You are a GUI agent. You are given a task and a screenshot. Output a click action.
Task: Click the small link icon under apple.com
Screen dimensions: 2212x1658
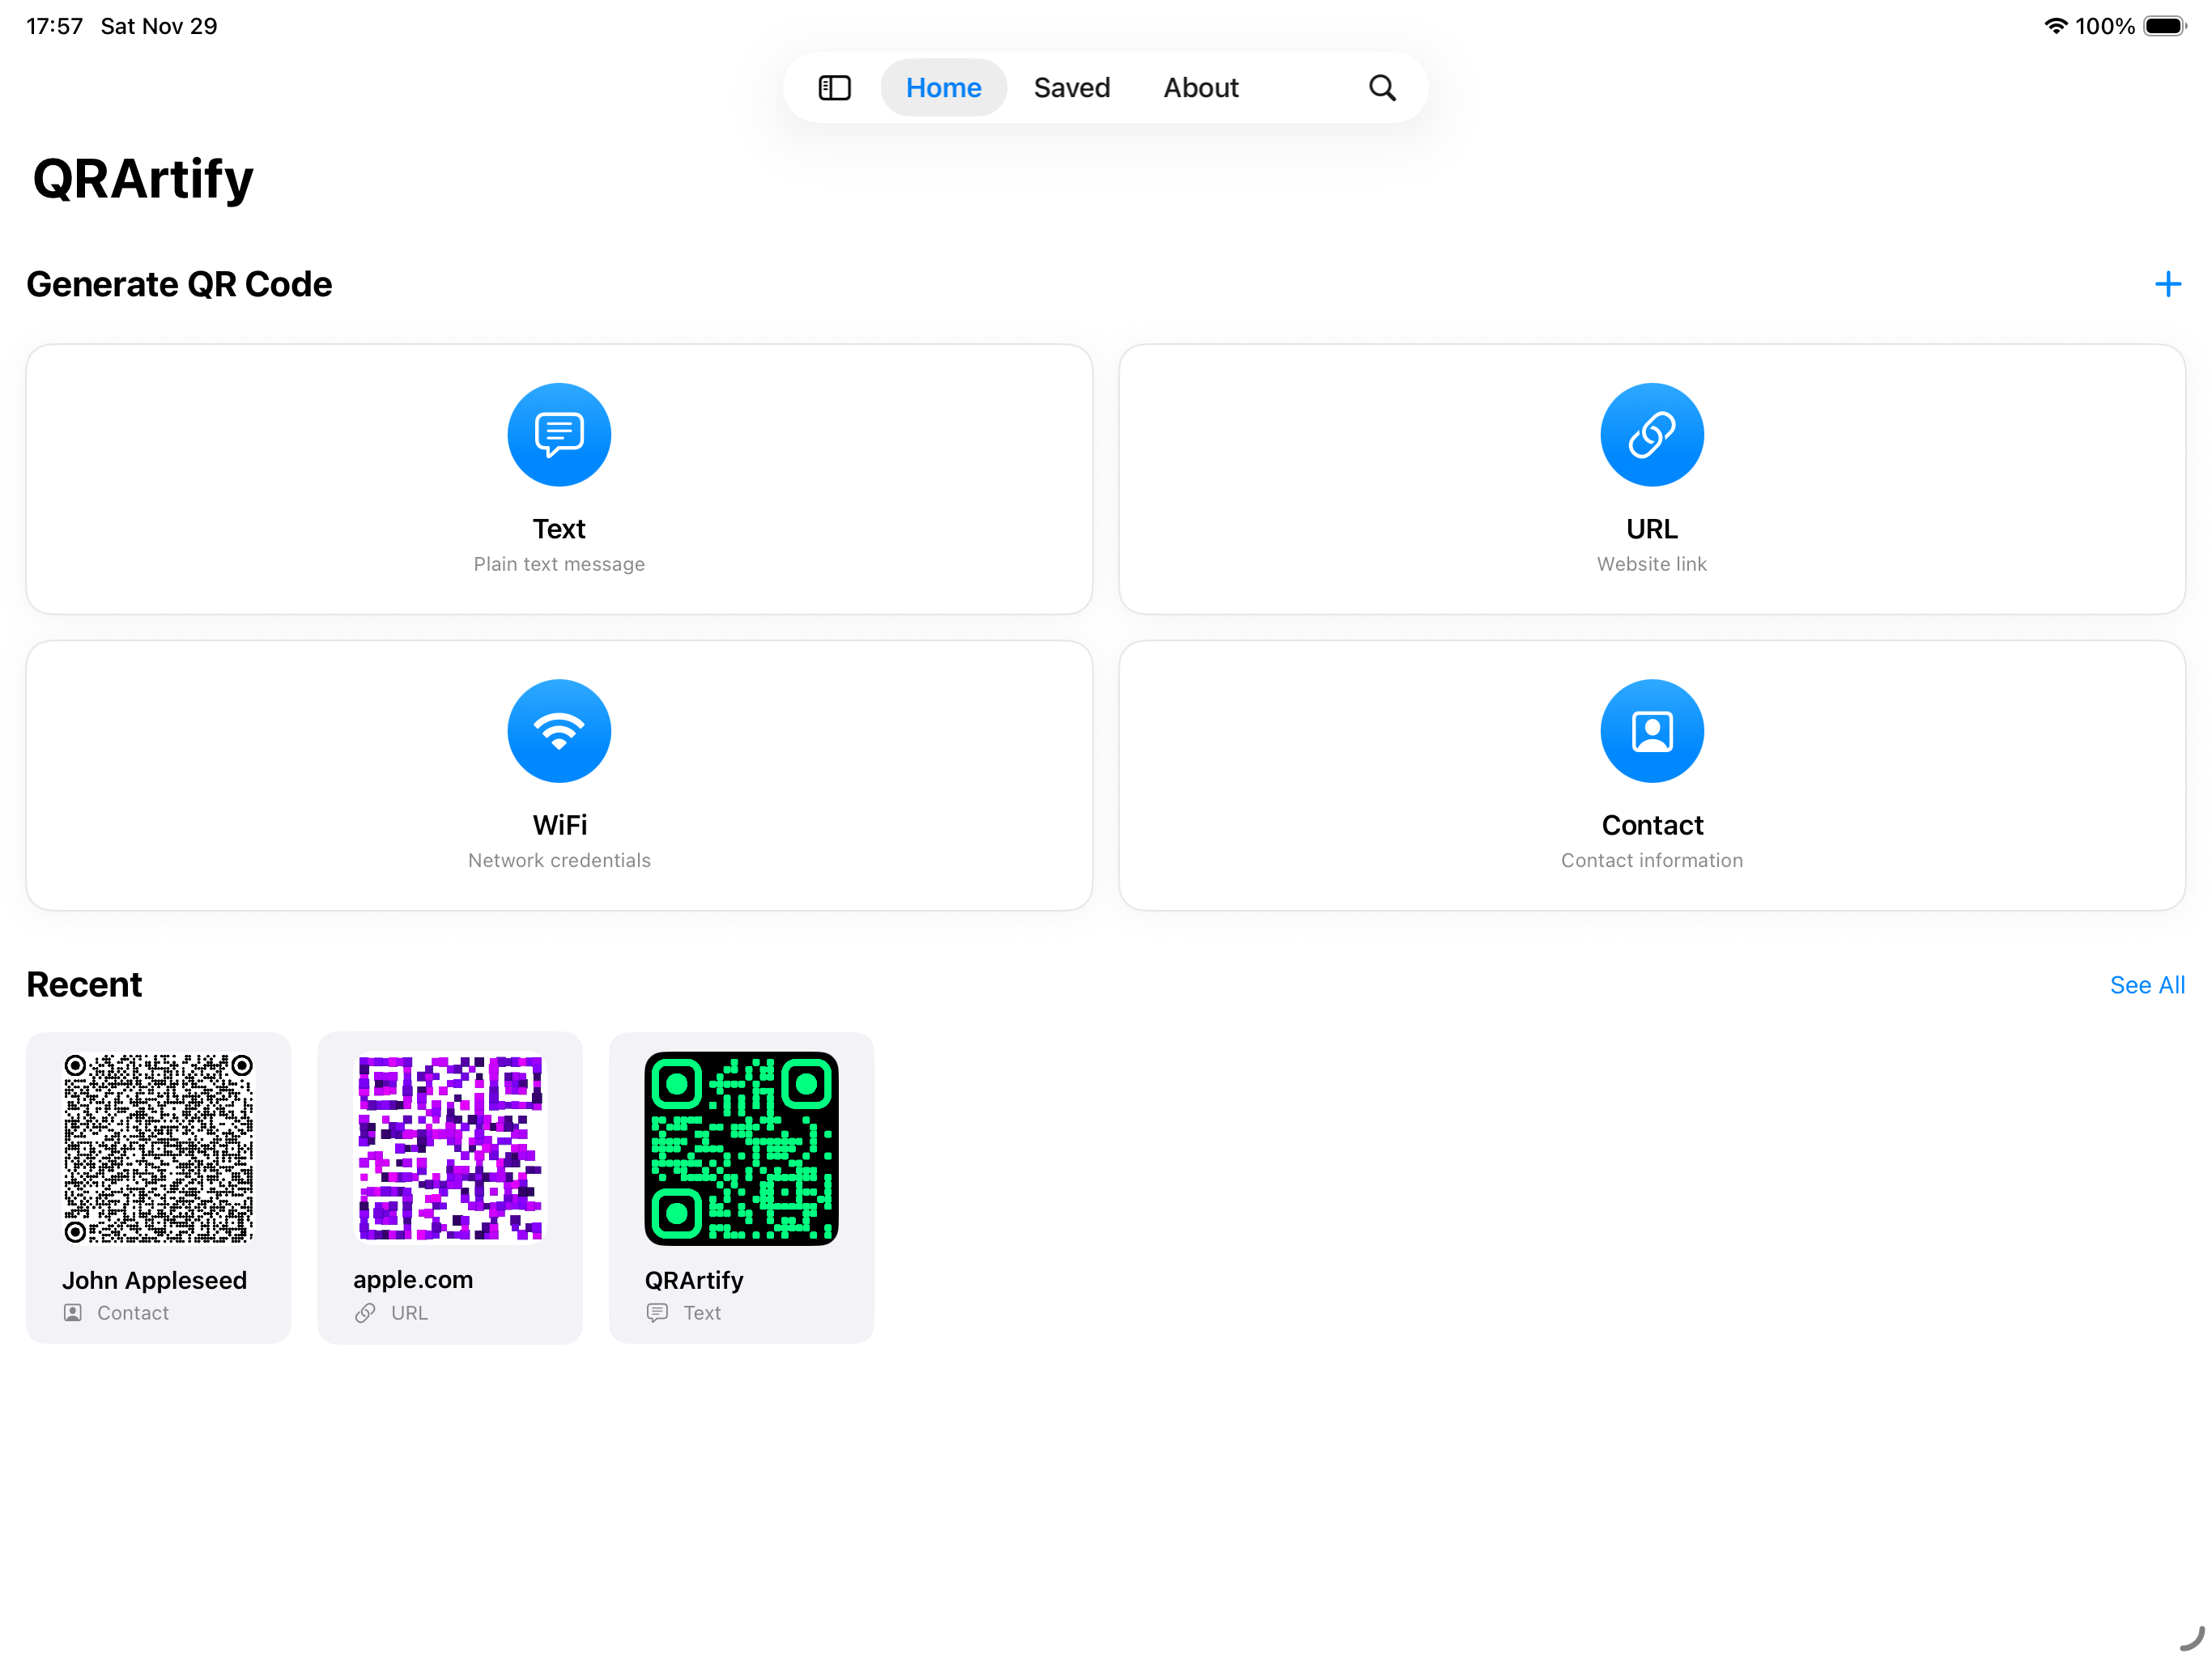tap(365, 1312)
